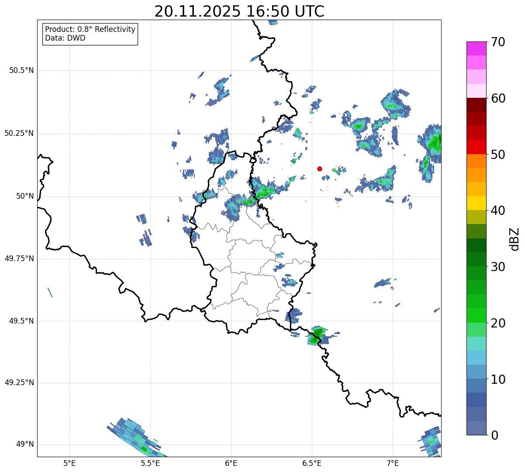This screenshot has width=525, height=472.
Task: Pick the yellow 40 dBZ color band
Action: coord(476,203)
